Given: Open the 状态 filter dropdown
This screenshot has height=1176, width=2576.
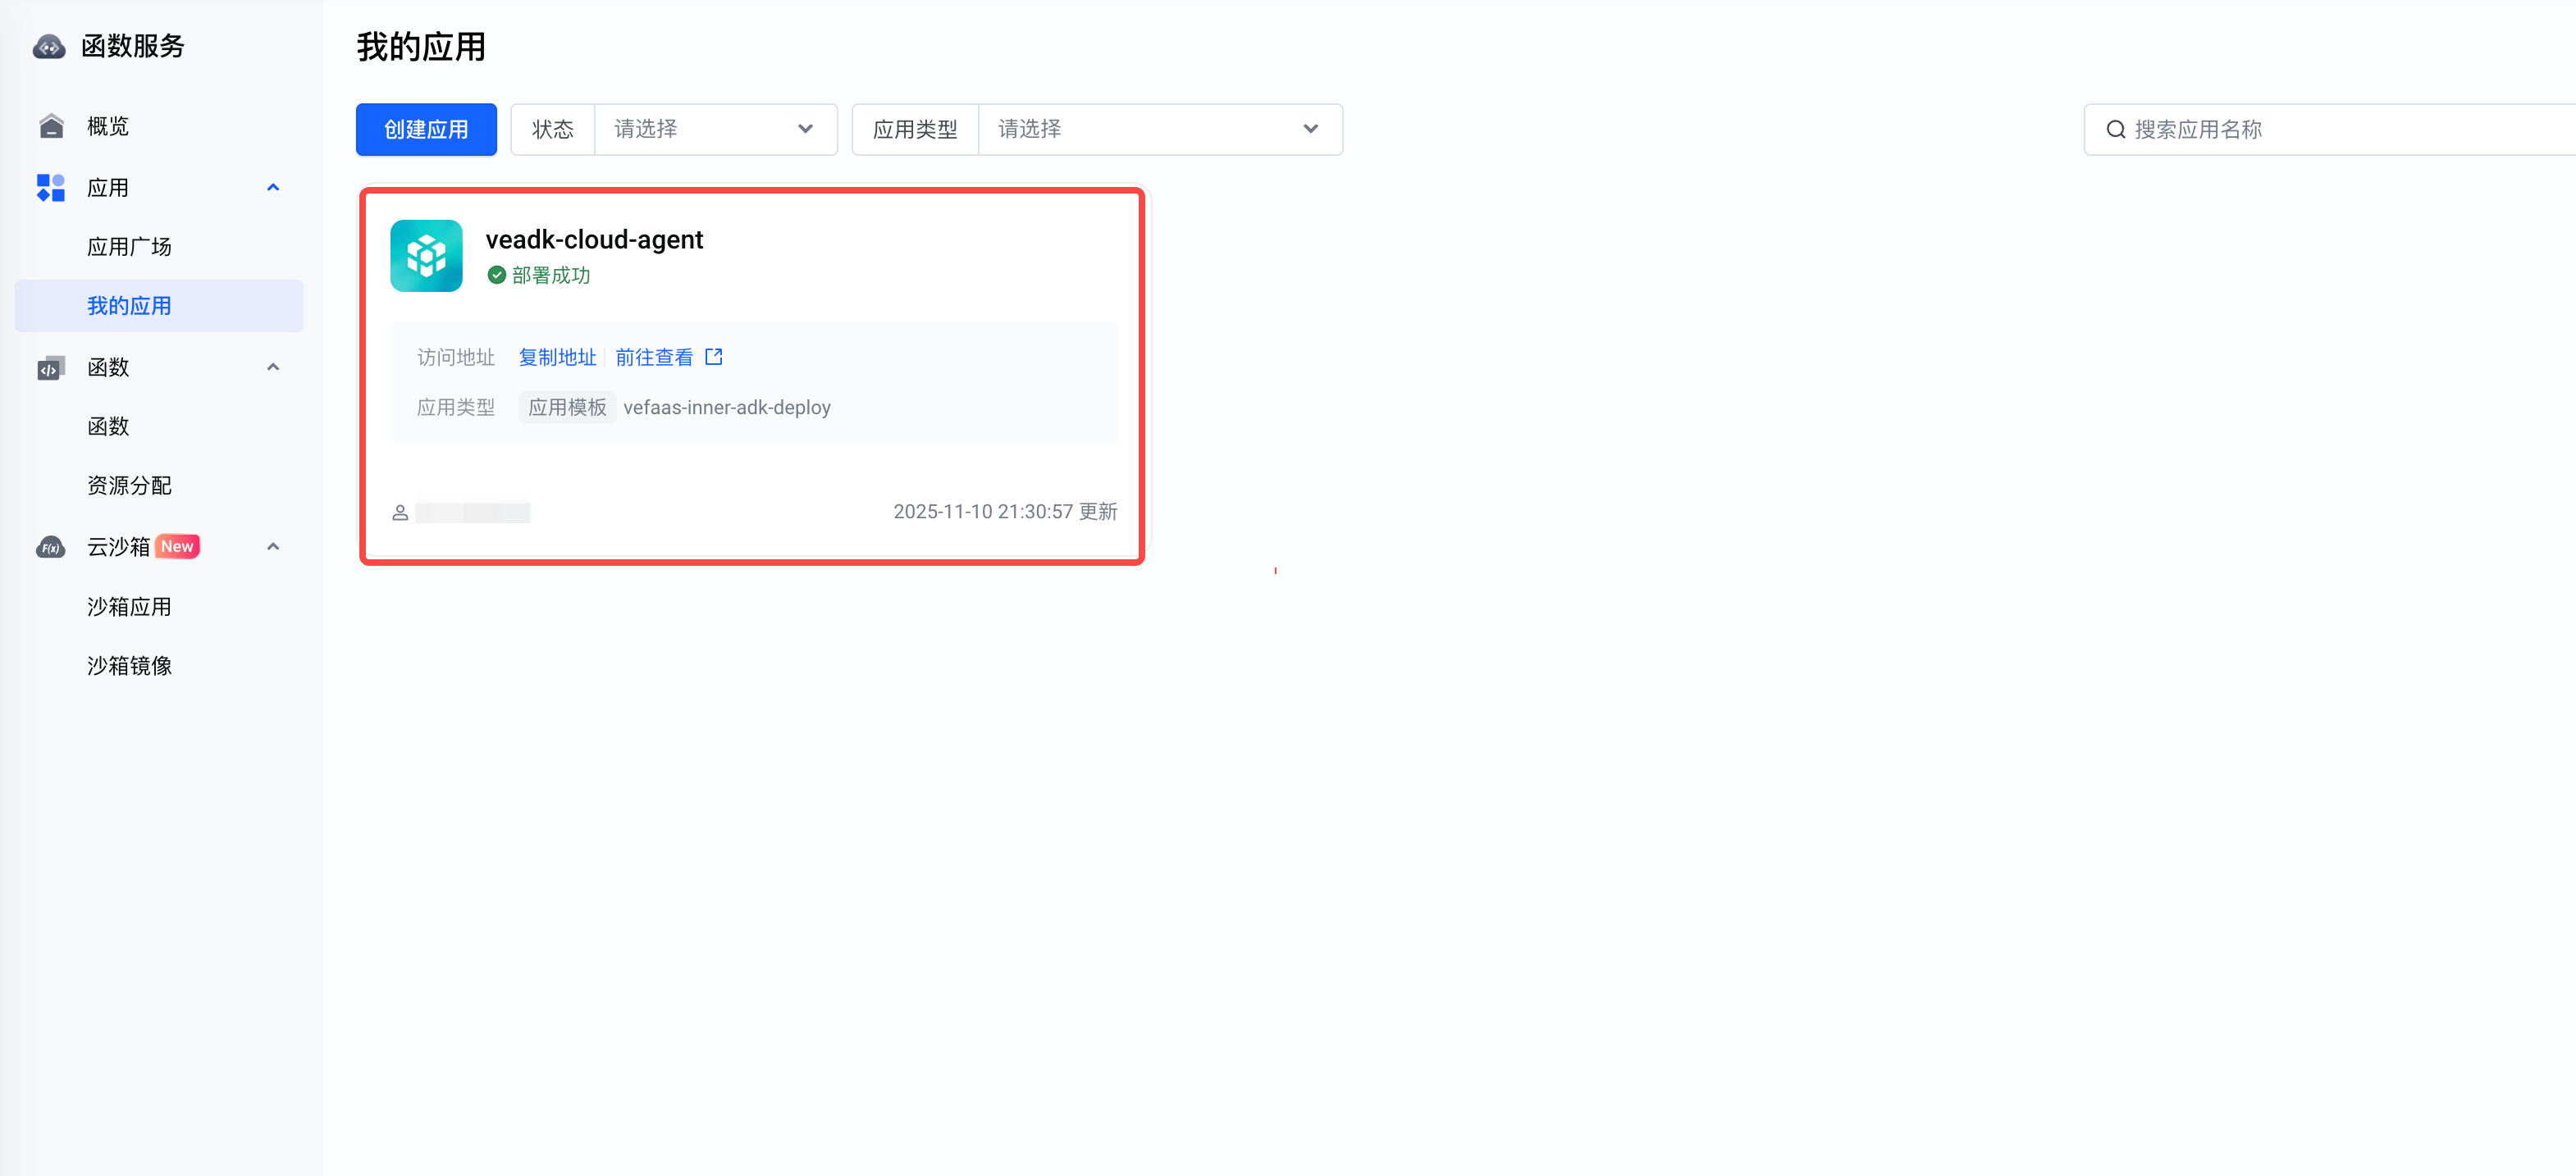Looking at the screenshot, I should (715, 130).
